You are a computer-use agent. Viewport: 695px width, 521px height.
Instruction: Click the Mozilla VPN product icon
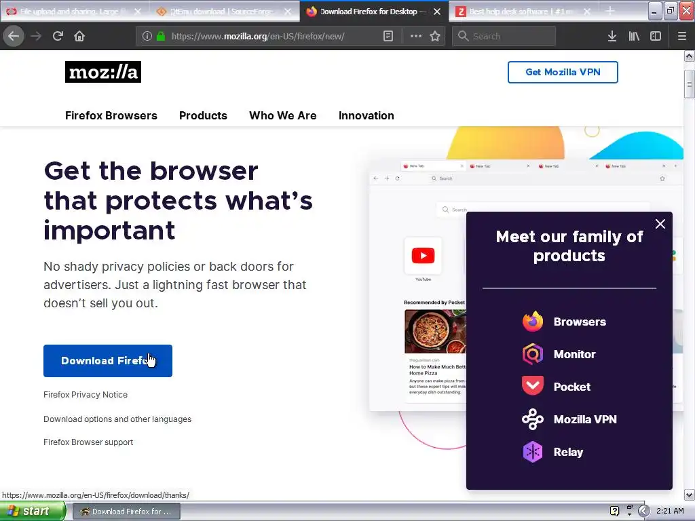[x=533, y=419]
